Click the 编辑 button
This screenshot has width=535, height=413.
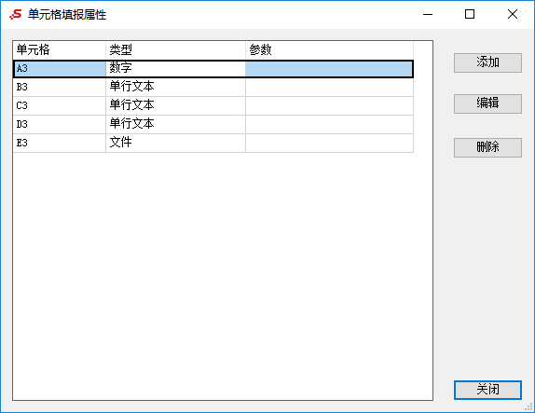(487, 103)
